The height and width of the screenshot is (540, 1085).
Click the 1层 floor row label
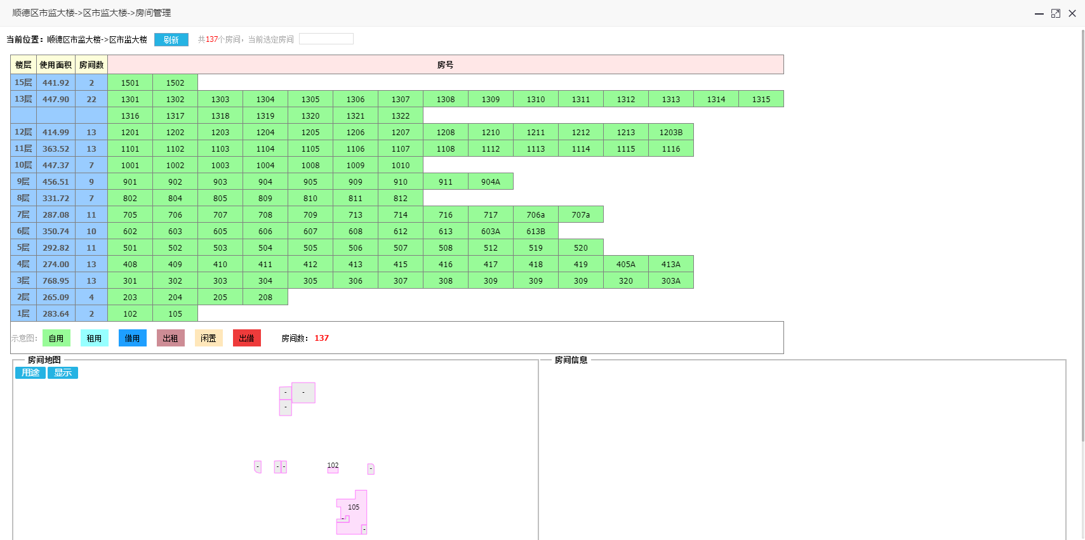click(23, 313)
